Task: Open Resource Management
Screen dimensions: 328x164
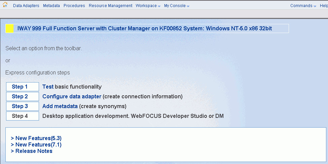Action: coord(110,6)
